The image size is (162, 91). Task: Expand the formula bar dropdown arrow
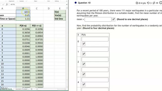[67, 5]
